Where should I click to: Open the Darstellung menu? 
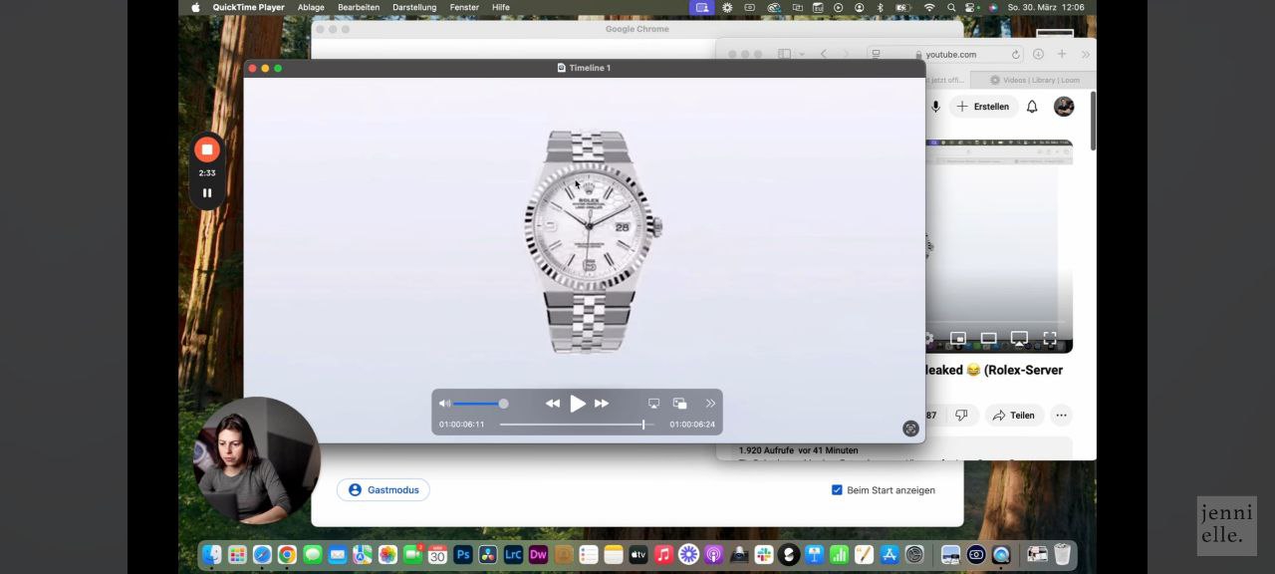[x=414, y=7]
